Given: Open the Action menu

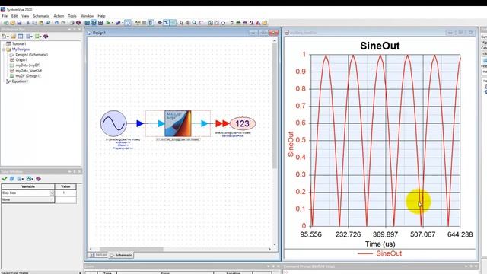Looking at the screenshot, I should pyautogui.click(x=59, y=16).
